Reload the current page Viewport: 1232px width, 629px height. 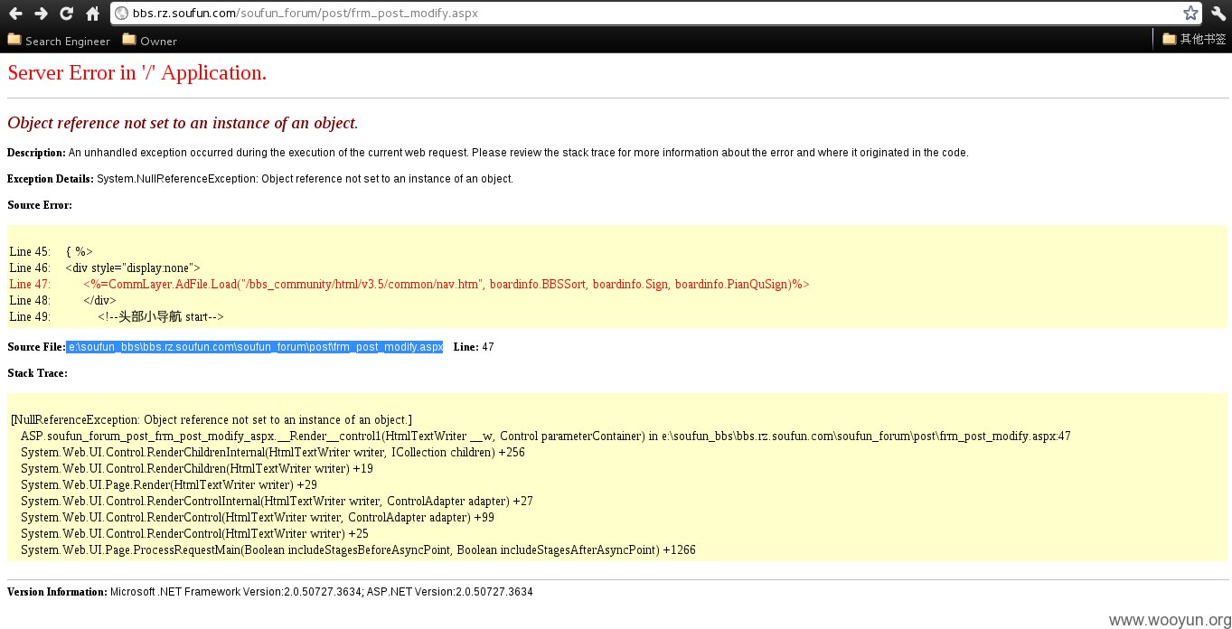[66, 14]
